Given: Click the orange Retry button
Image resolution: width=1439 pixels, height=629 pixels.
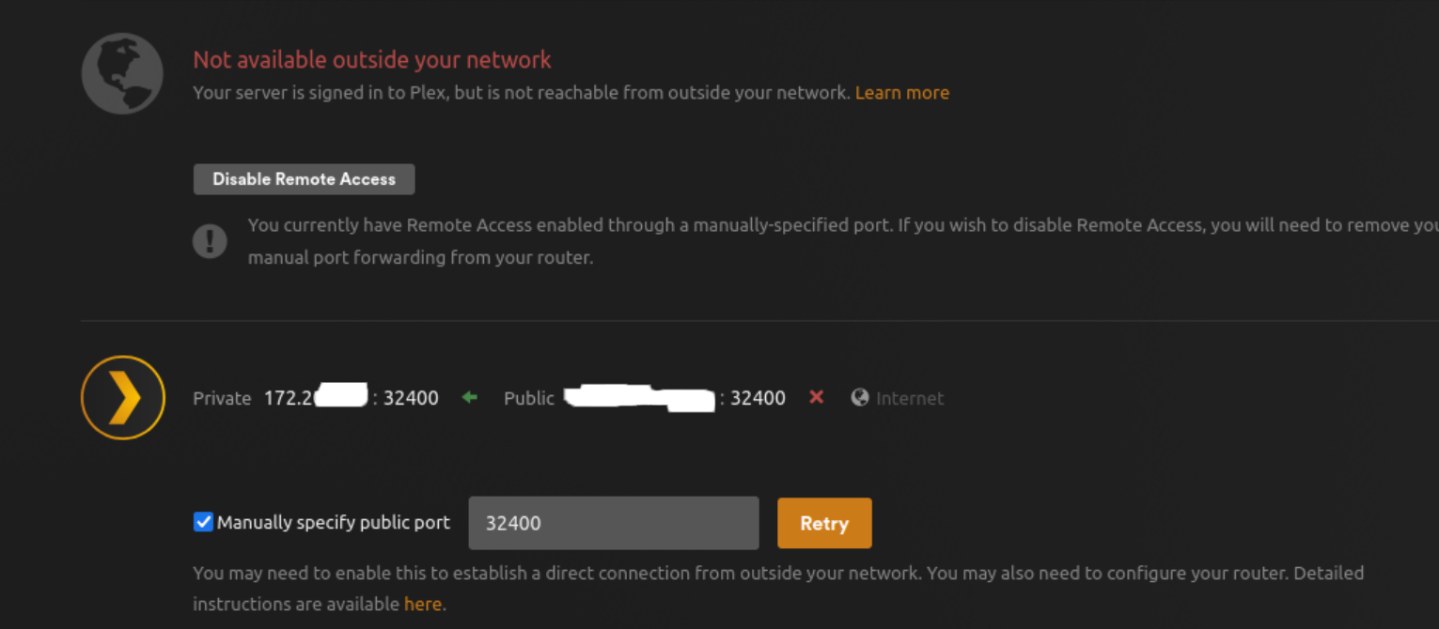Looking at the screenshot, I should tap(824, 523).
